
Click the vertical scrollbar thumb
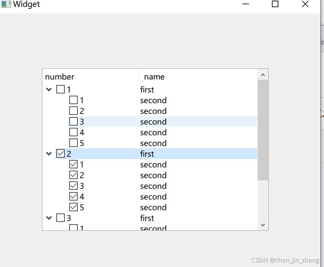(x=263, y=130)
